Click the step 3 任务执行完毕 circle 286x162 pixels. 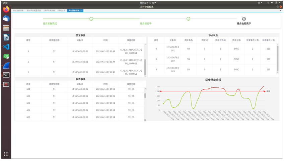[244, 19]
